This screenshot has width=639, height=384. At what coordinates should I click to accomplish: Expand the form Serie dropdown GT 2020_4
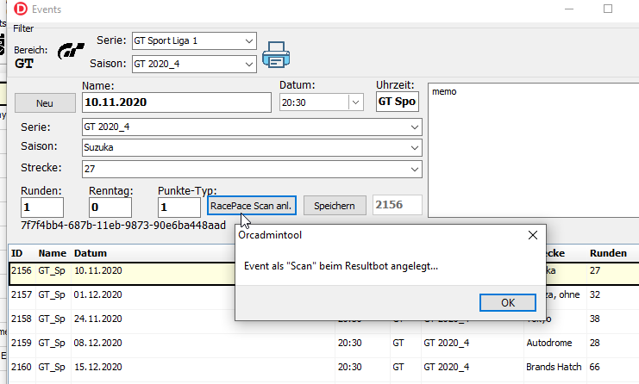(x=415, y=127)
